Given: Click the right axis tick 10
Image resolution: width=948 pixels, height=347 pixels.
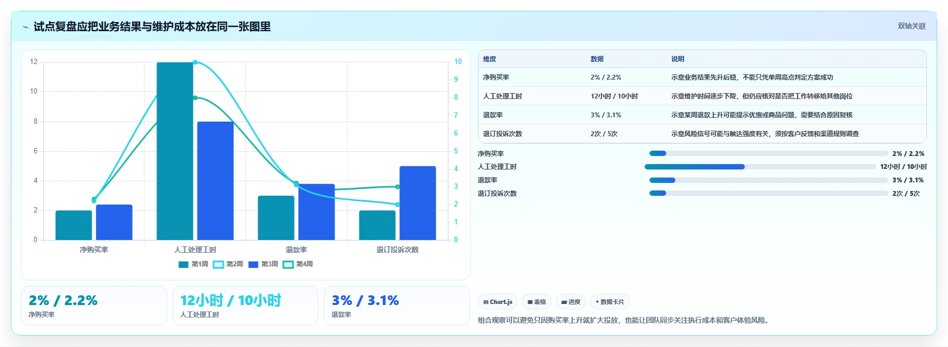Looking at the screenshot, I should pos(458,62).
